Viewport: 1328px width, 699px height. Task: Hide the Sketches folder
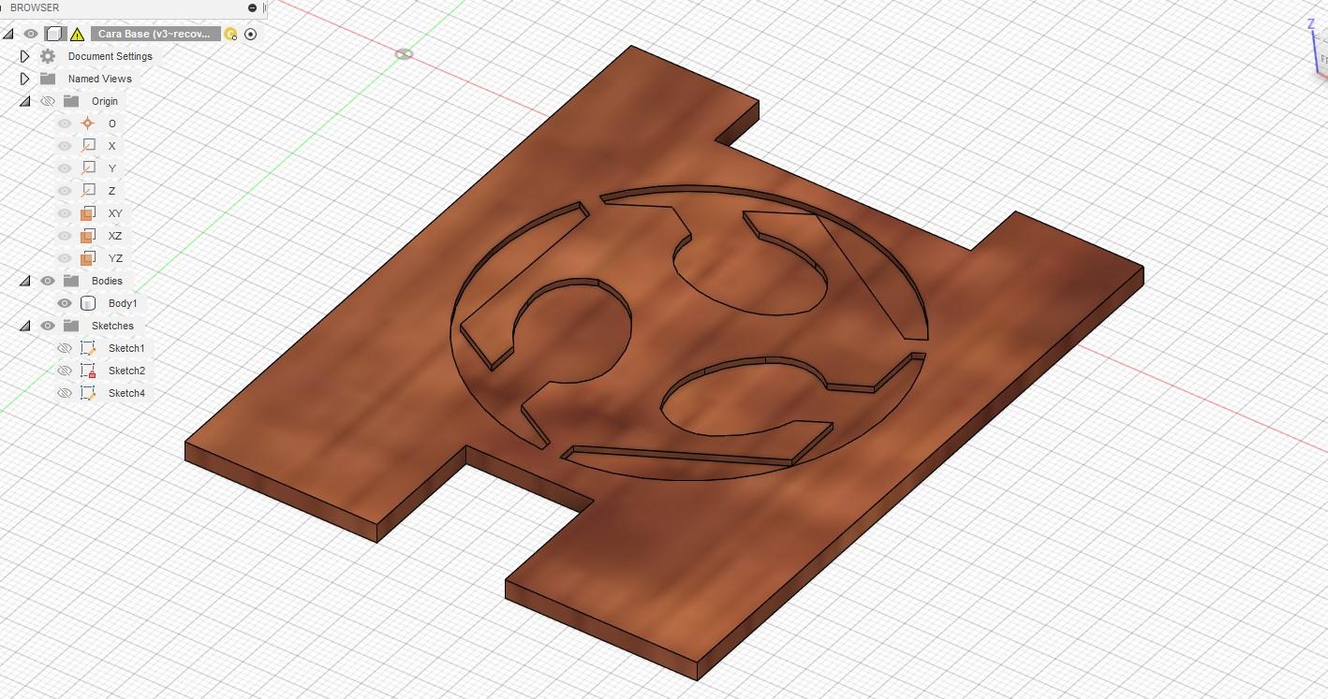48,326
